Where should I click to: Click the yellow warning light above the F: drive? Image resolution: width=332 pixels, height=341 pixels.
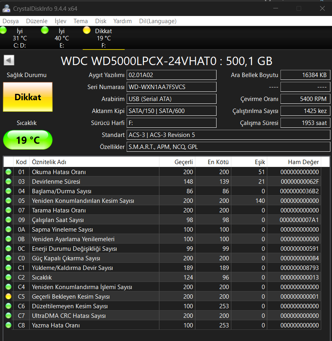pos(86,30)
